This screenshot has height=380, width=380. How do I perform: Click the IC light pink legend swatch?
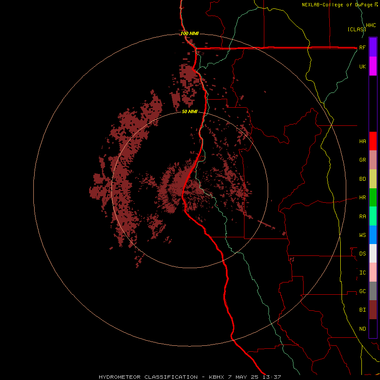(373, 272)
